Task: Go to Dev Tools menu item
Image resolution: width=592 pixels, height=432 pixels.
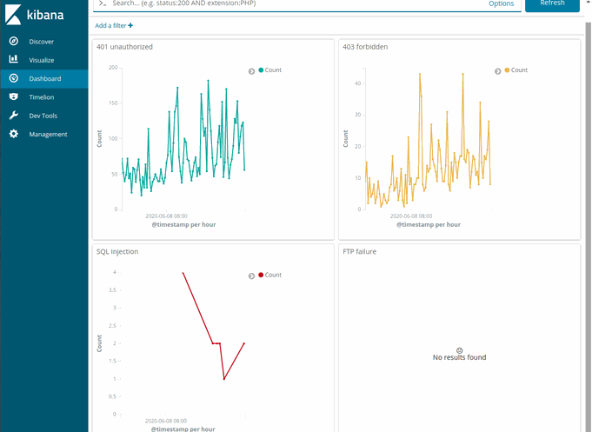Action: click(x=43, y=116)
